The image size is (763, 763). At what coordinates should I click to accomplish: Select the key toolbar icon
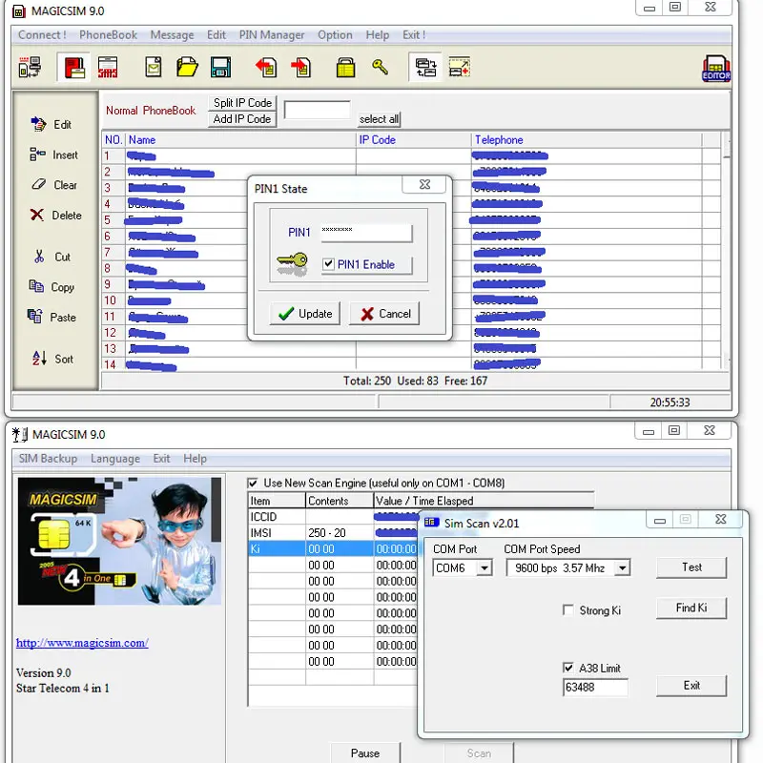pos(380,67)
